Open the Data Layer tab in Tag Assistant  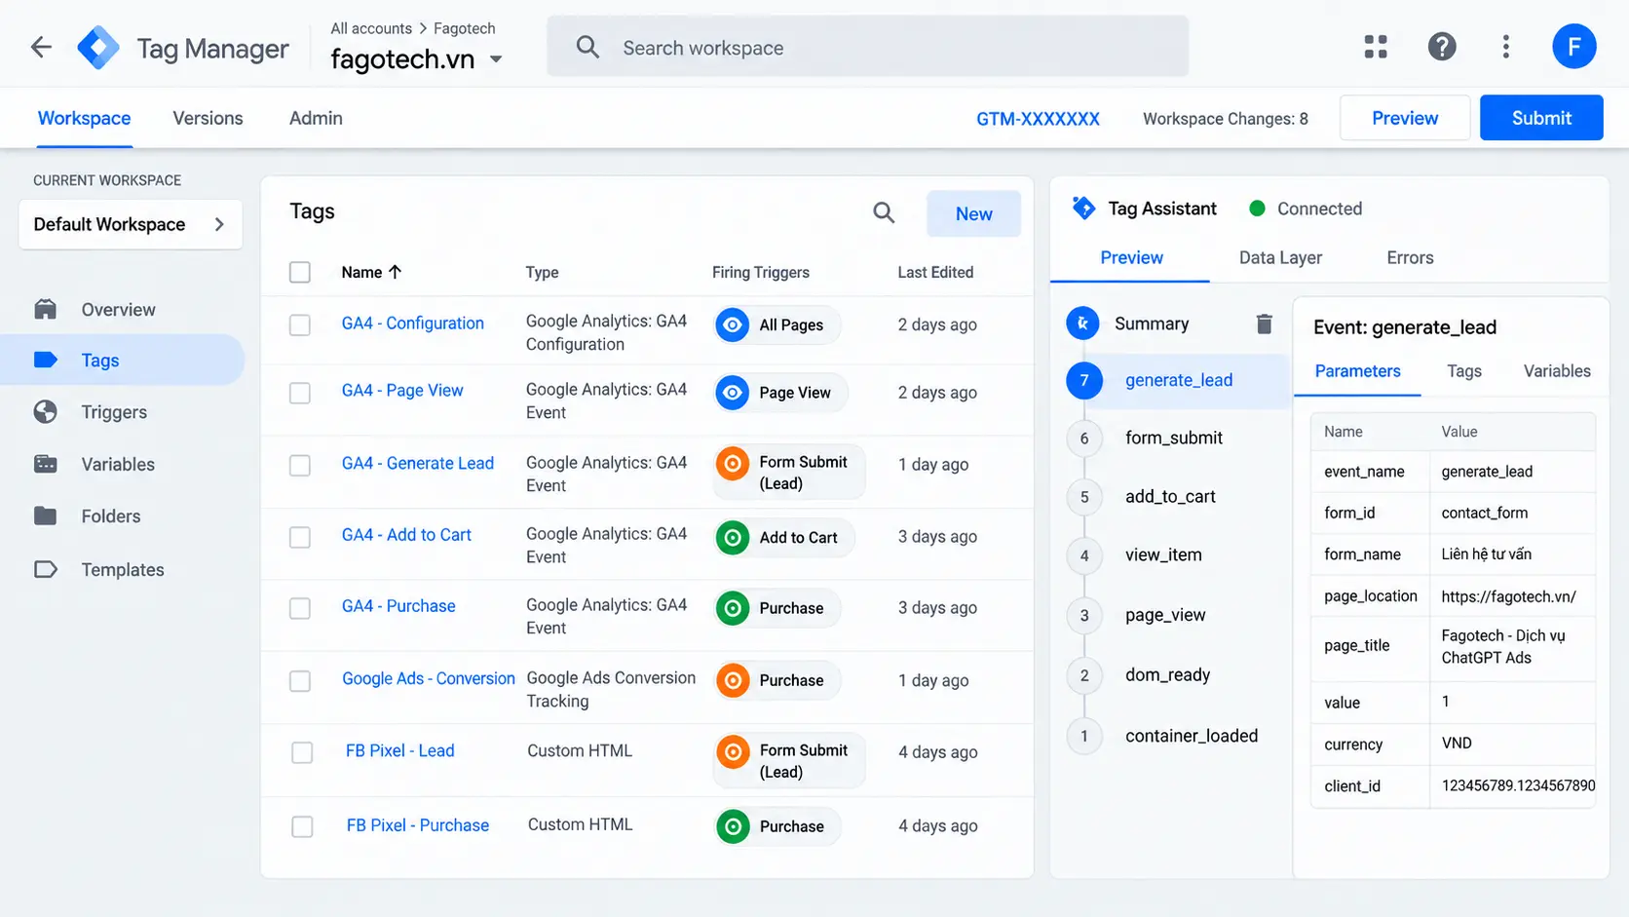[1280, 257]
